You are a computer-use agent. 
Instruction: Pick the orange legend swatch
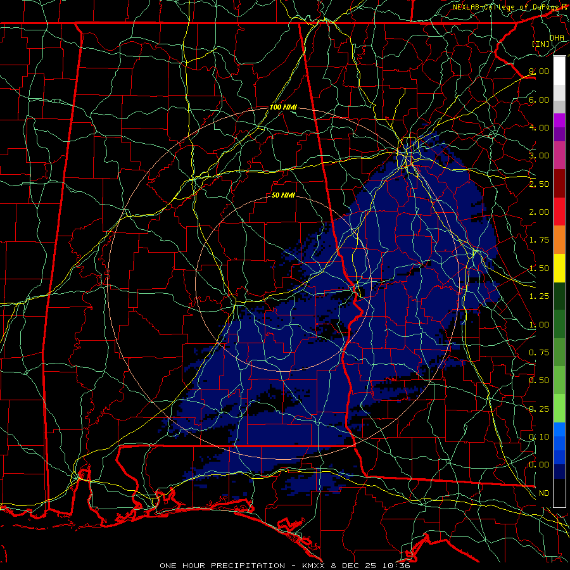559,239
